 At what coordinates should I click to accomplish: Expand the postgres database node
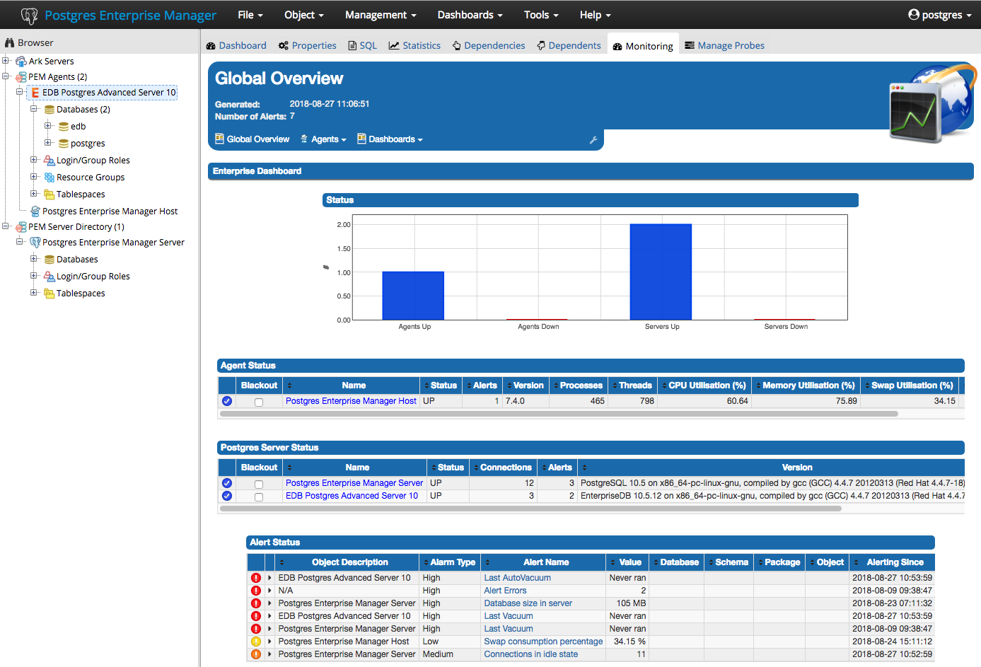point(48,143)
